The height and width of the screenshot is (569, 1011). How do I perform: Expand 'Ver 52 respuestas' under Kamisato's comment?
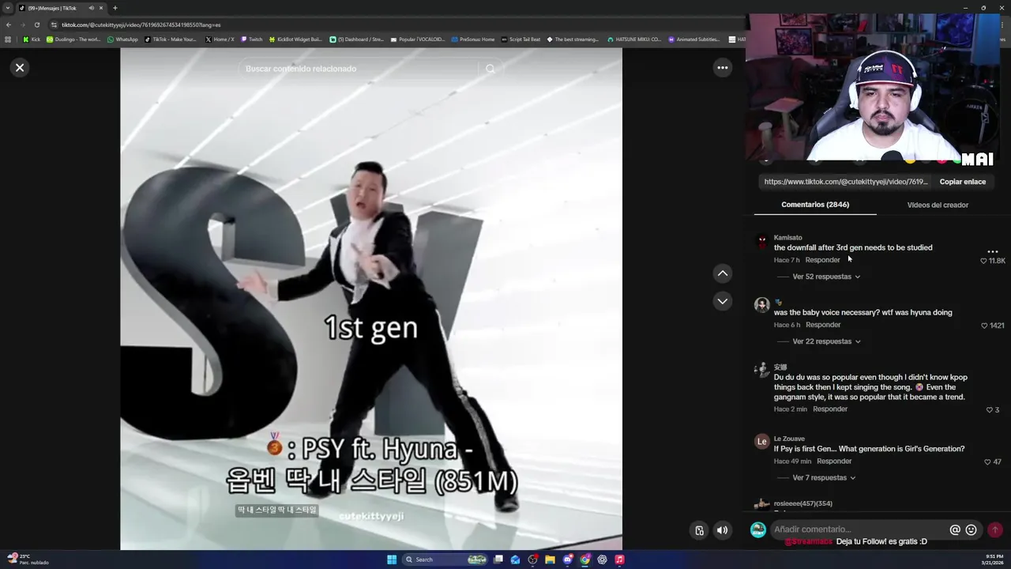(826, 277)
